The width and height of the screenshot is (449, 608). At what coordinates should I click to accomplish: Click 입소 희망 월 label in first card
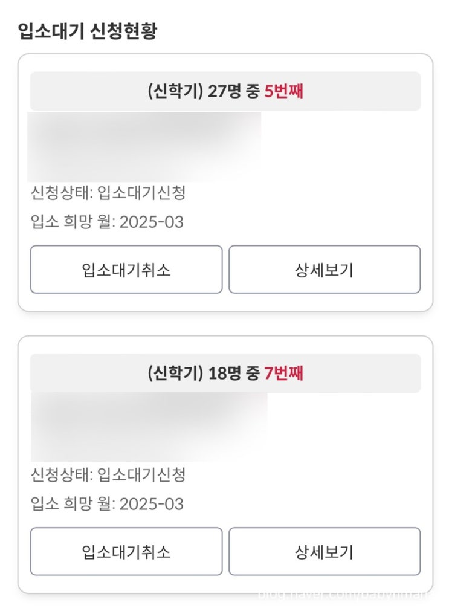pos(73,222)
